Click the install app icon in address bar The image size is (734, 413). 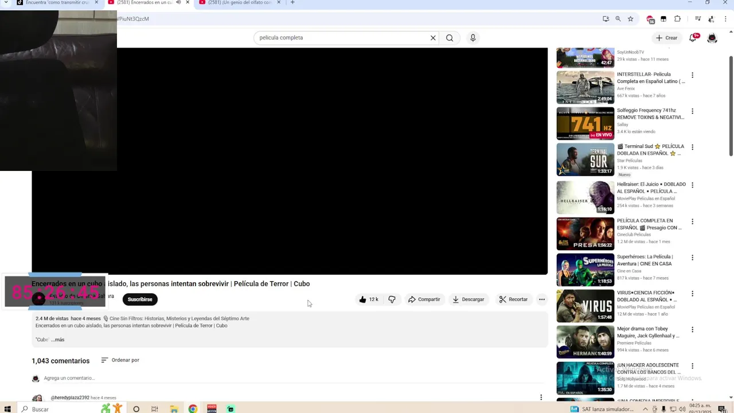[x=606, y=19]
